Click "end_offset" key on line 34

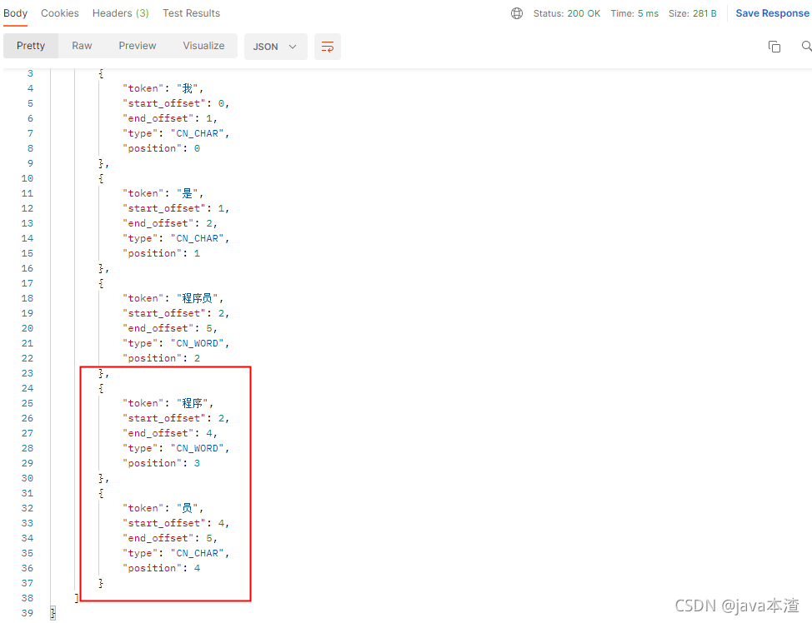coord(158,539)
